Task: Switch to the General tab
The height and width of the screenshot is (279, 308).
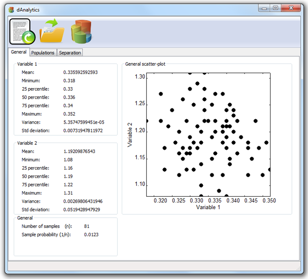Action: (19, 52)
